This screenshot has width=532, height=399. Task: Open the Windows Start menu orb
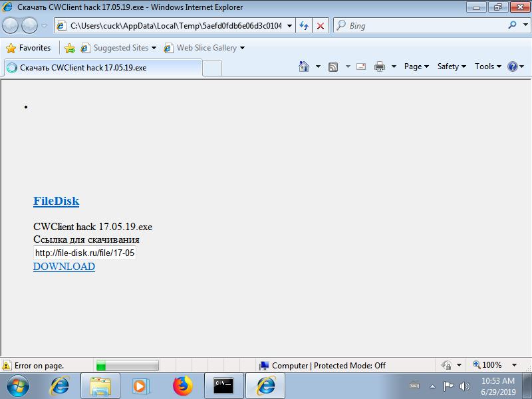click(17, 386)
